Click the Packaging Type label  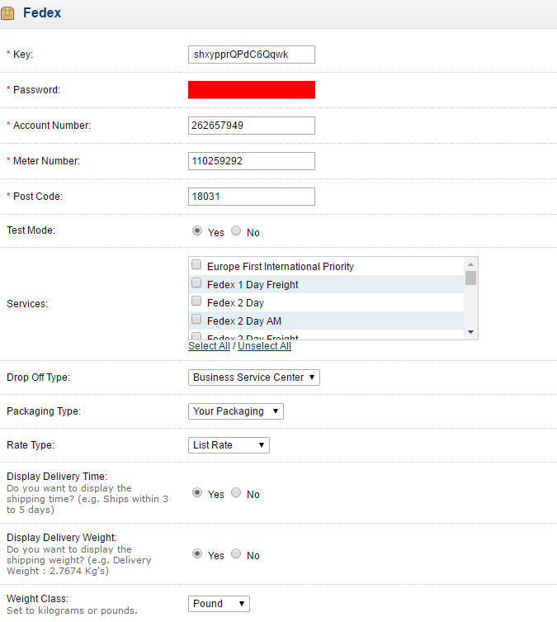click(x=44, y=411)
